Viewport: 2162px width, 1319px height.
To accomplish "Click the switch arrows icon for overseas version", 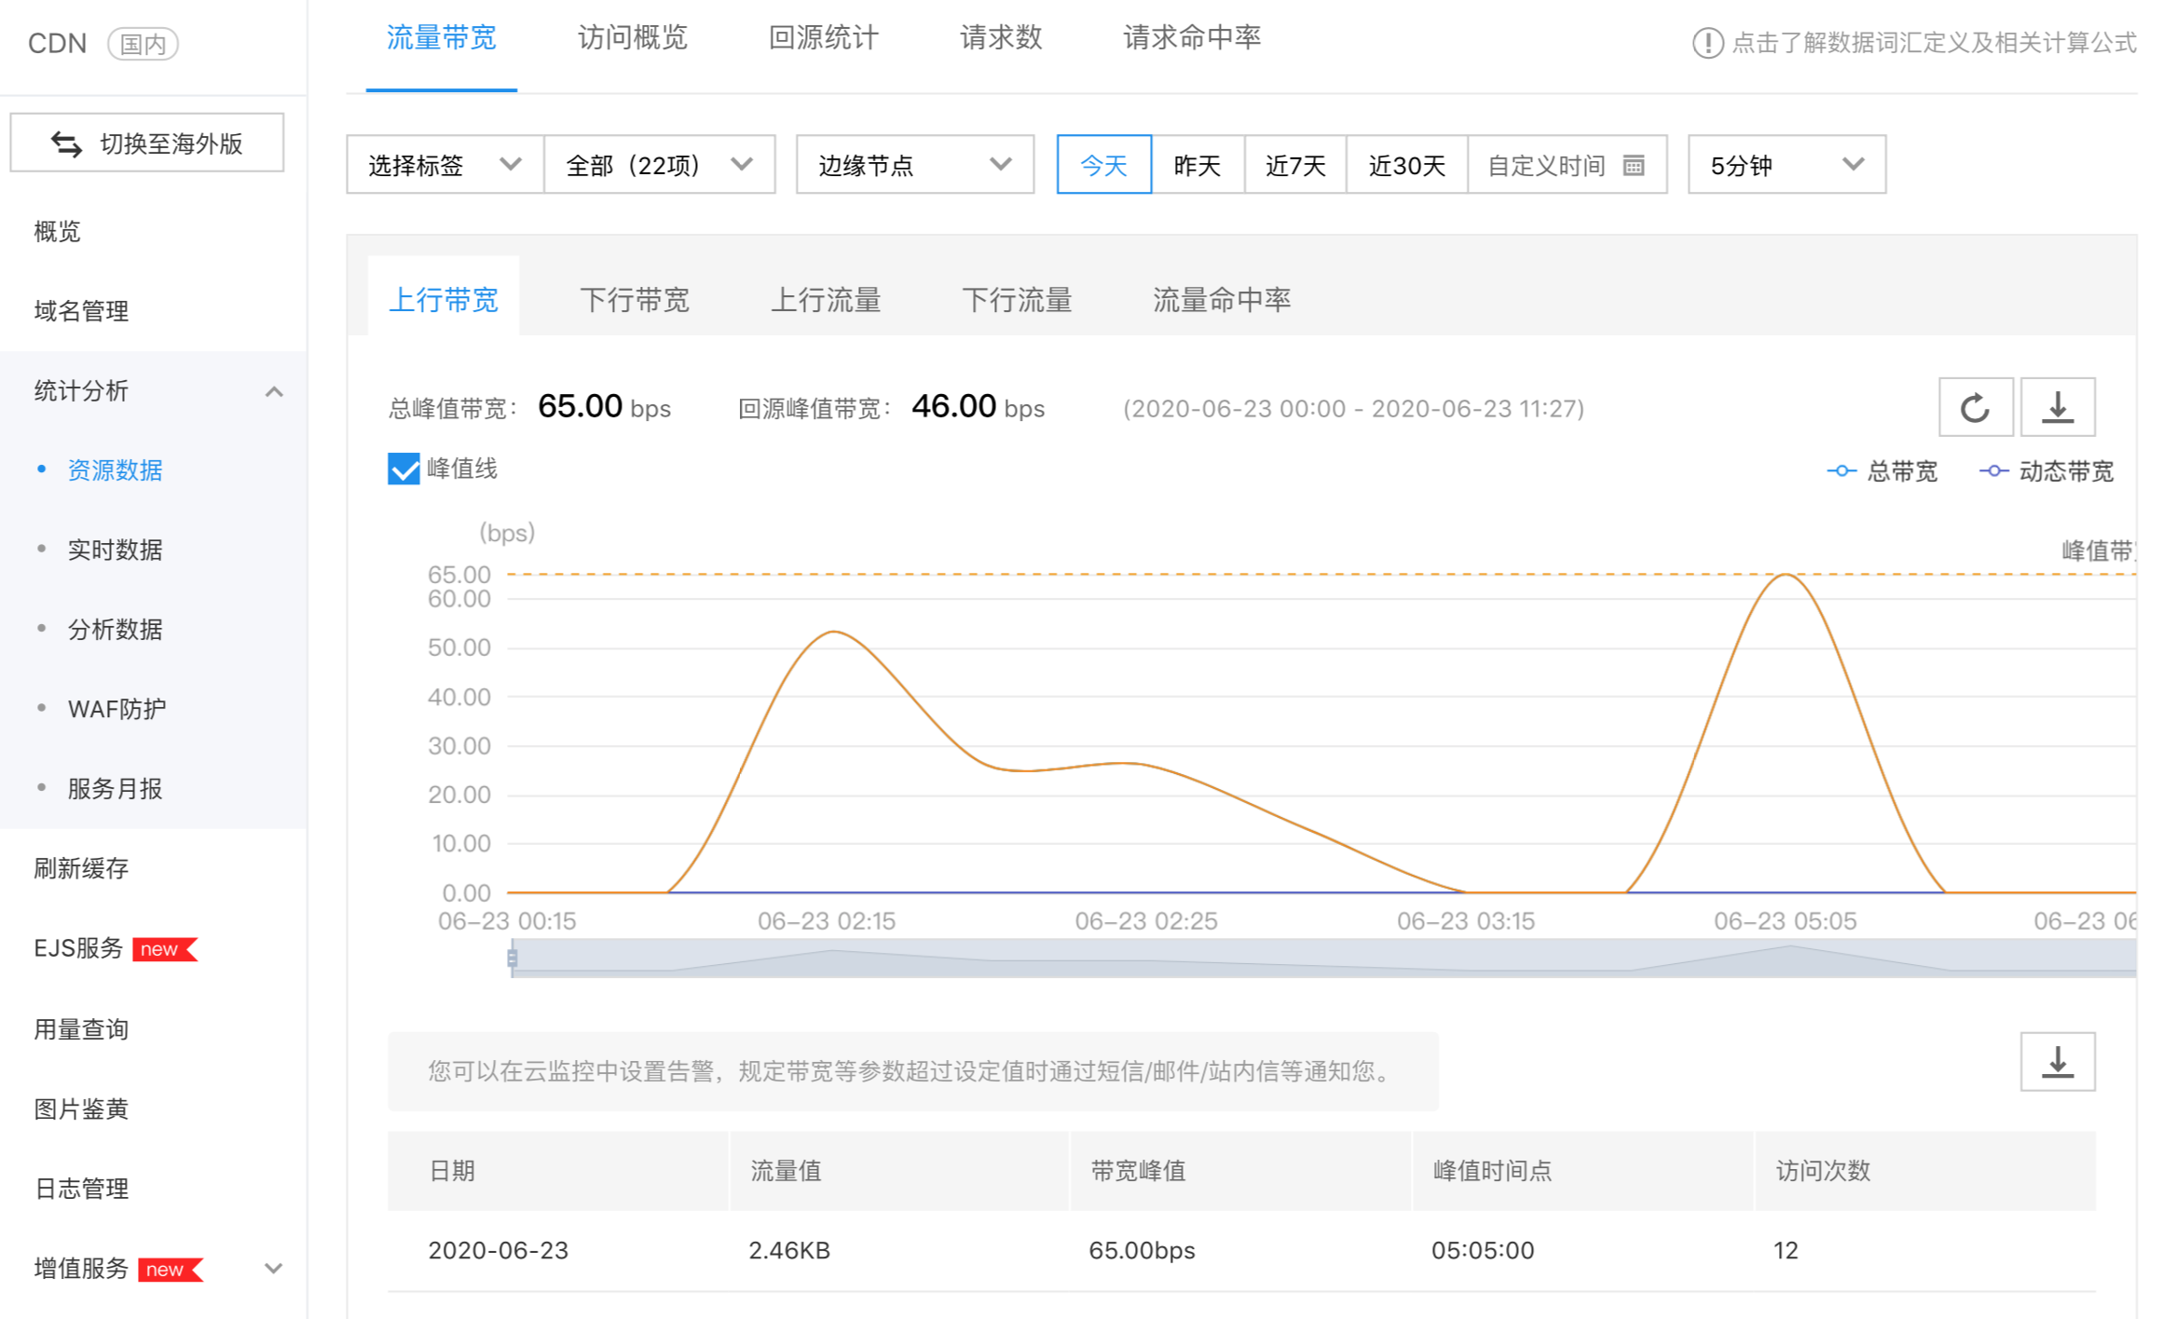I will tap(66, 143).
